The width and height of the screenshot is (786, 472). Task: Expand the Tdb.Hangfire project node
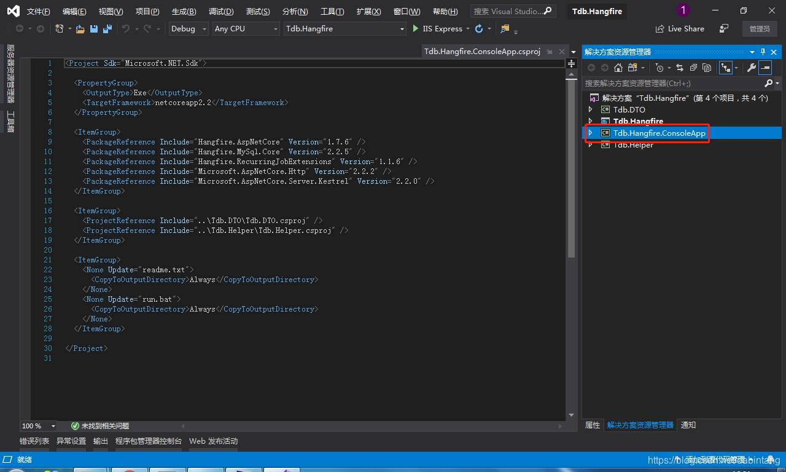click(591, 121)
